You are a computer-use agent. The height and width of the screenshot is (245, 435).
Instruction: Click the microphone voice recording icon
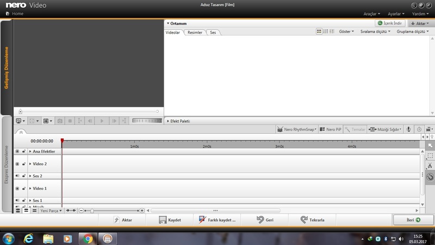408,129
